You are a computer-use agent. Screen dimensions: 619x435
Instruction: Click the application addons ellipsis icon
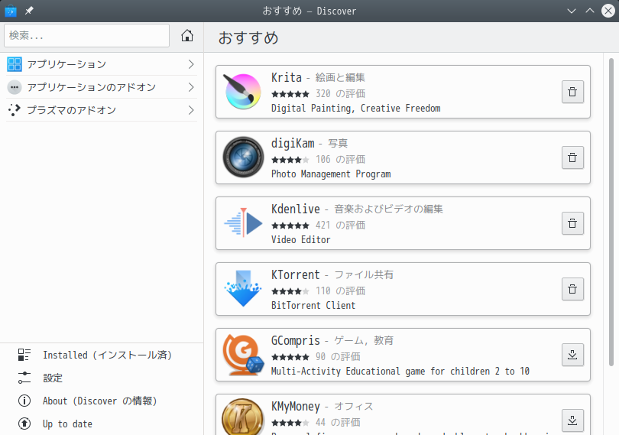click(x=15, y=87)
